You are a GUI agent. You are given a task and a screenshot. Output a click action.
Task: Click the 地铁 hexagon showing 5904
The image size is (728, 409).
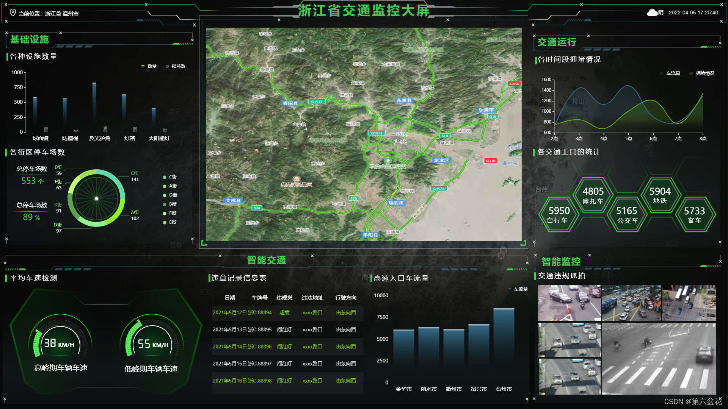click(x=660, y=195)
